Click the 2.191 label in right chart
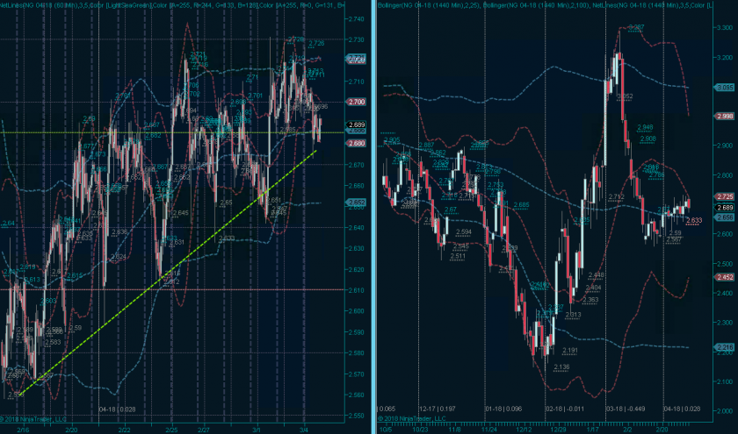This screenshot has width=738, height=434. pyautogui.click(x=570, y=351)
